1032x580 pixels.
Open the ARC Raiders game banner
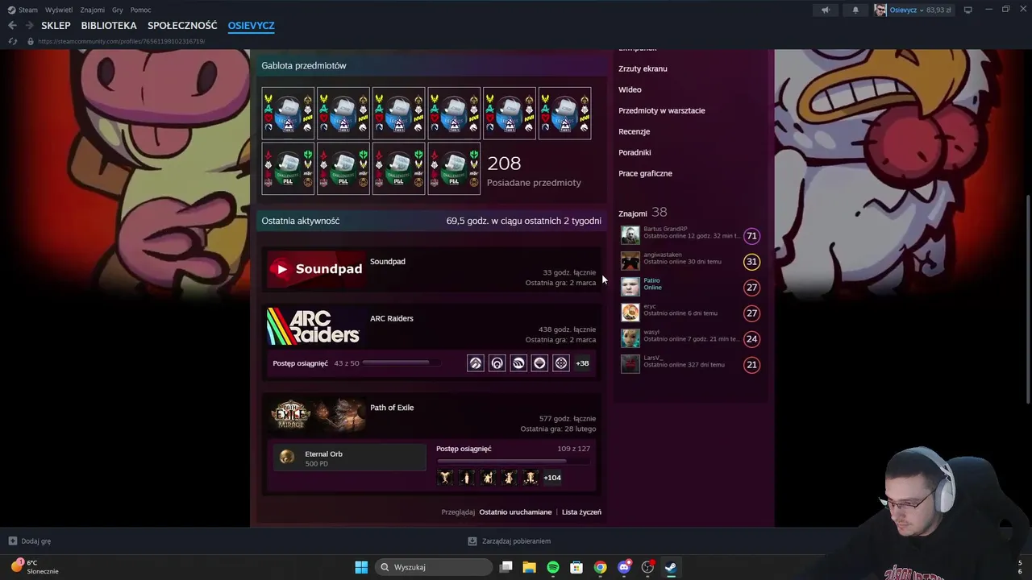click(315, 326)
